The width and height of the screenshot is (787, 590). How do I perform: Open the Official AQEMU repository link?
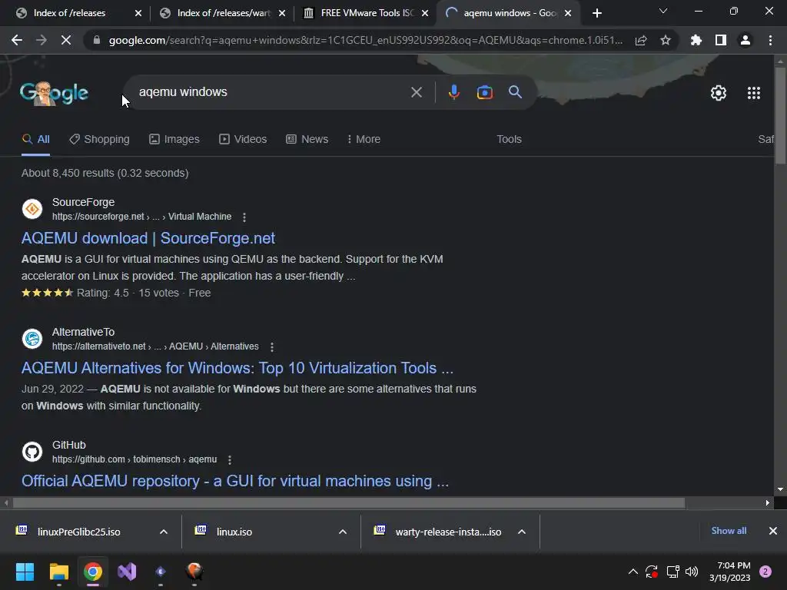(x=235, y=481)
